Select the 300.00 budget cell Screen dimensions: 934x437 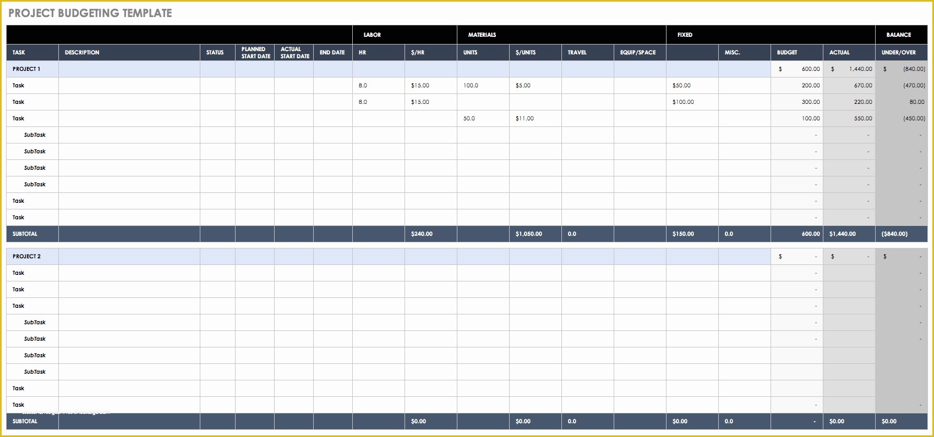point(797,102)
